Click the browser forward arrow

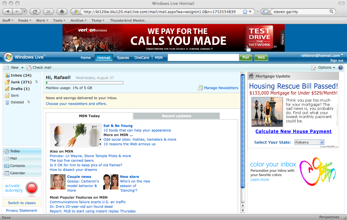(17, 12)
